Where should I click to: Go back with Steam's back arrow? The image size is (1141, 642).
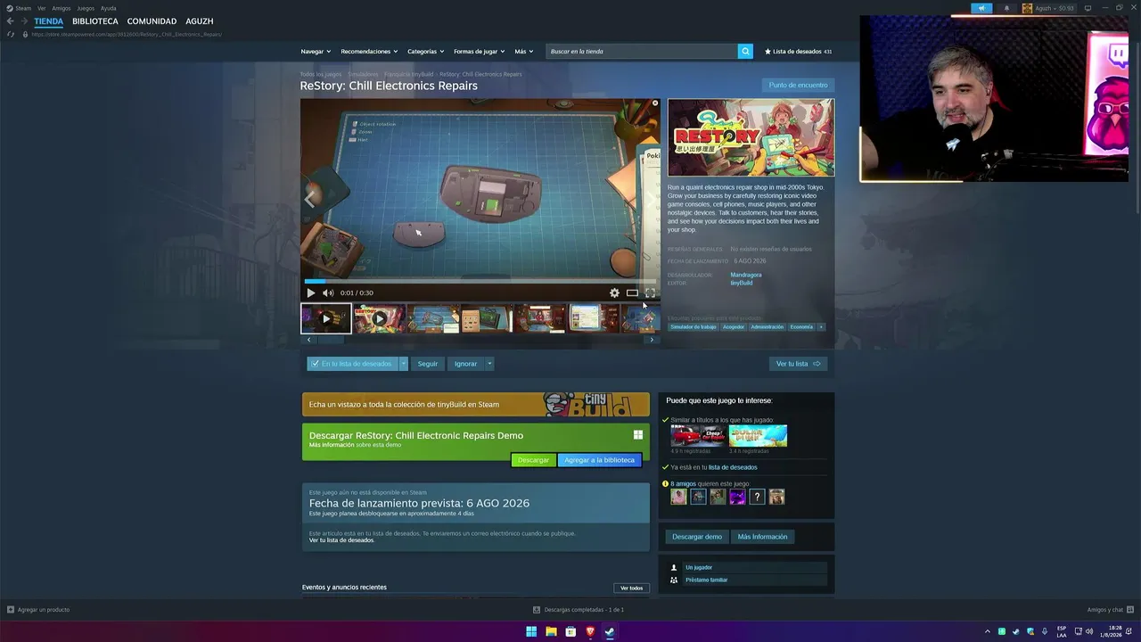(11, 21)
